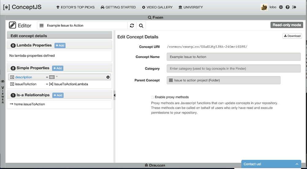Click the Simple Properties count badge
307x169 pixels.
[x=13, y=68]
